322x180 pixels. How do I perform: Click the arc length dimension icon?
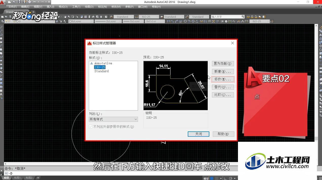(x=177, y=21)
